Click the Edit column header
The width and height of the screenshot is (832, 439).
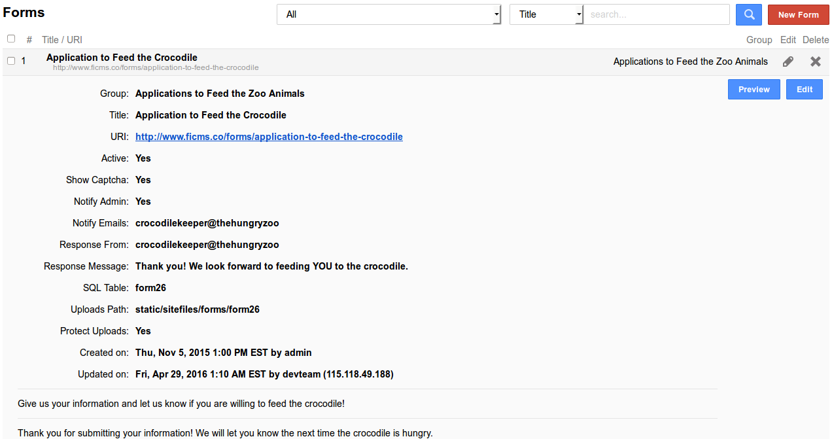point(788,40)
